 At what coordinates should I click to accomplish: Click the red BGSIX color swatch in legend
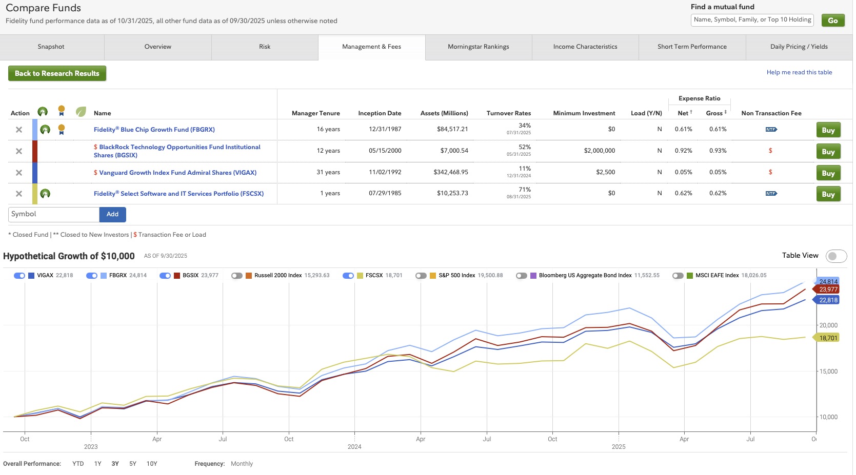tap(177, 276)
